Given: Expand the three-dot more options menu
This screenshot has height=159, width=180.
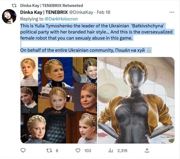Looking at the screenshot, I should 172,12.
